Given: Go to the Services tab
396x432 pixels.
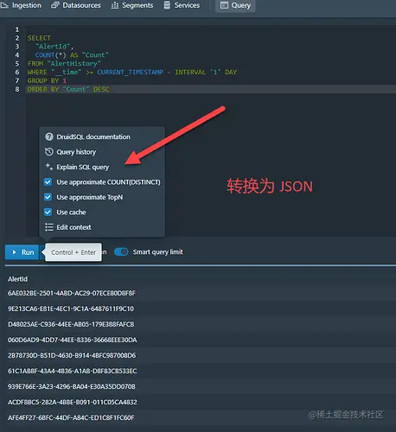Looking at the screenshot, I should [x=182, y=5].
